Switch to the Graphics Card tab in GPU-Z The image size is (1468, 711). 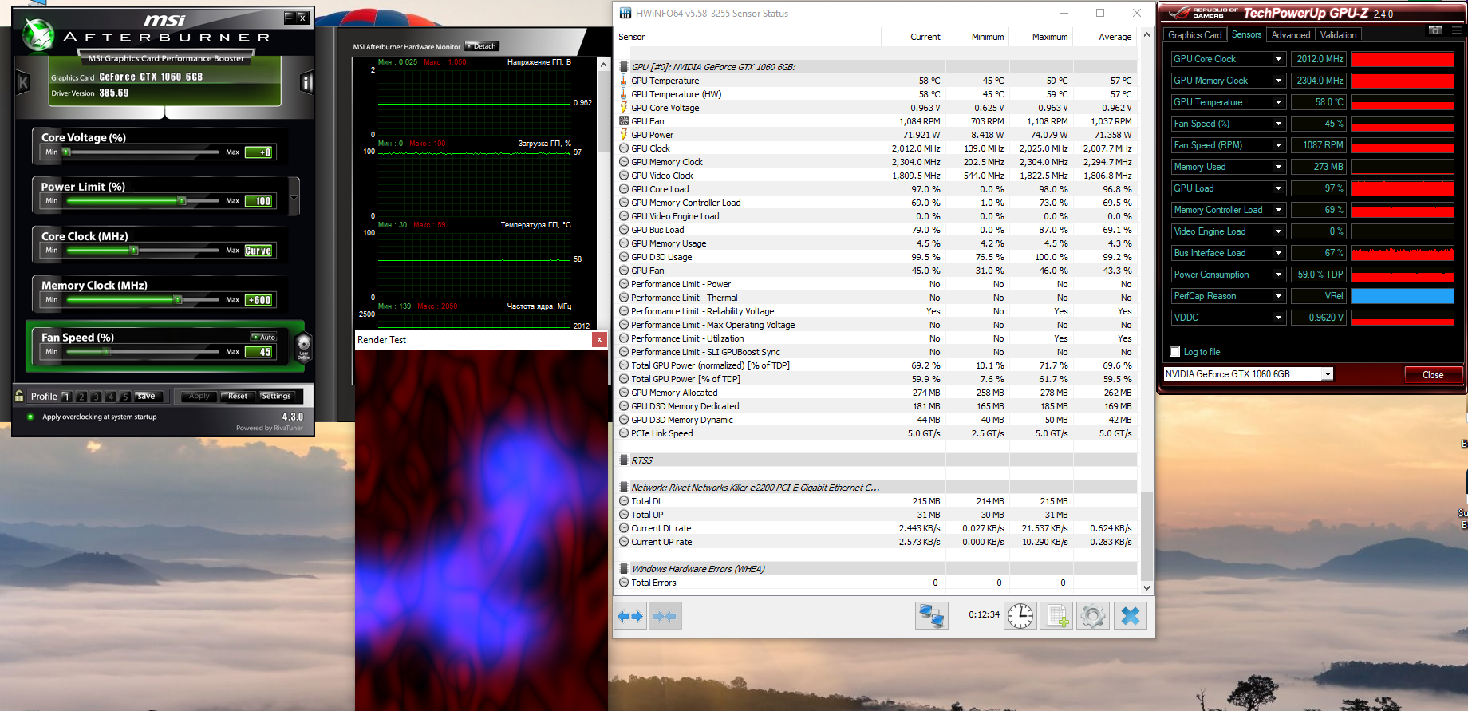[x=1194, y=35]
